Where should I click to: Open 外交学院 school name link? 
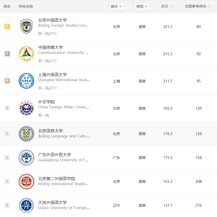(x=46, y=102)
